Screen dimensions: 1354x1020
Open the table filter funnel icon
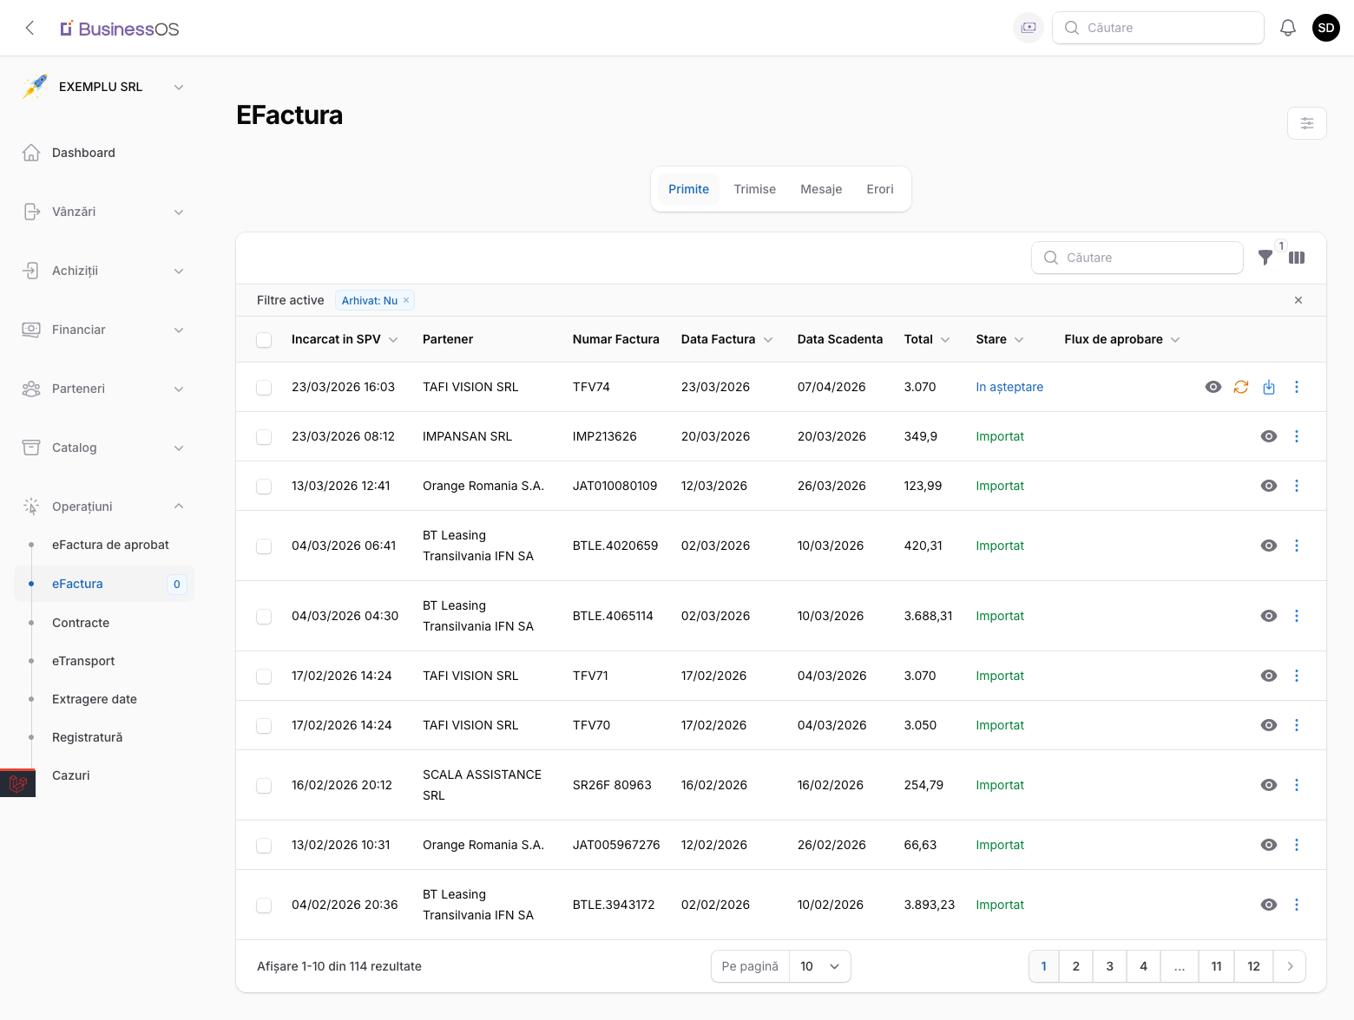(1265, 258)
